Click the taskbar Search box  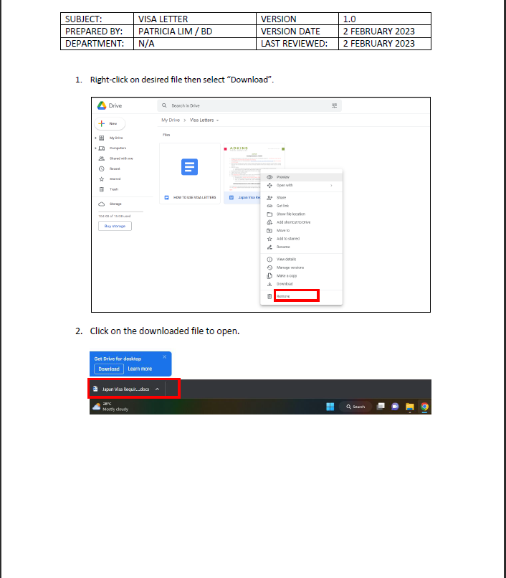[x=355, y=407]
